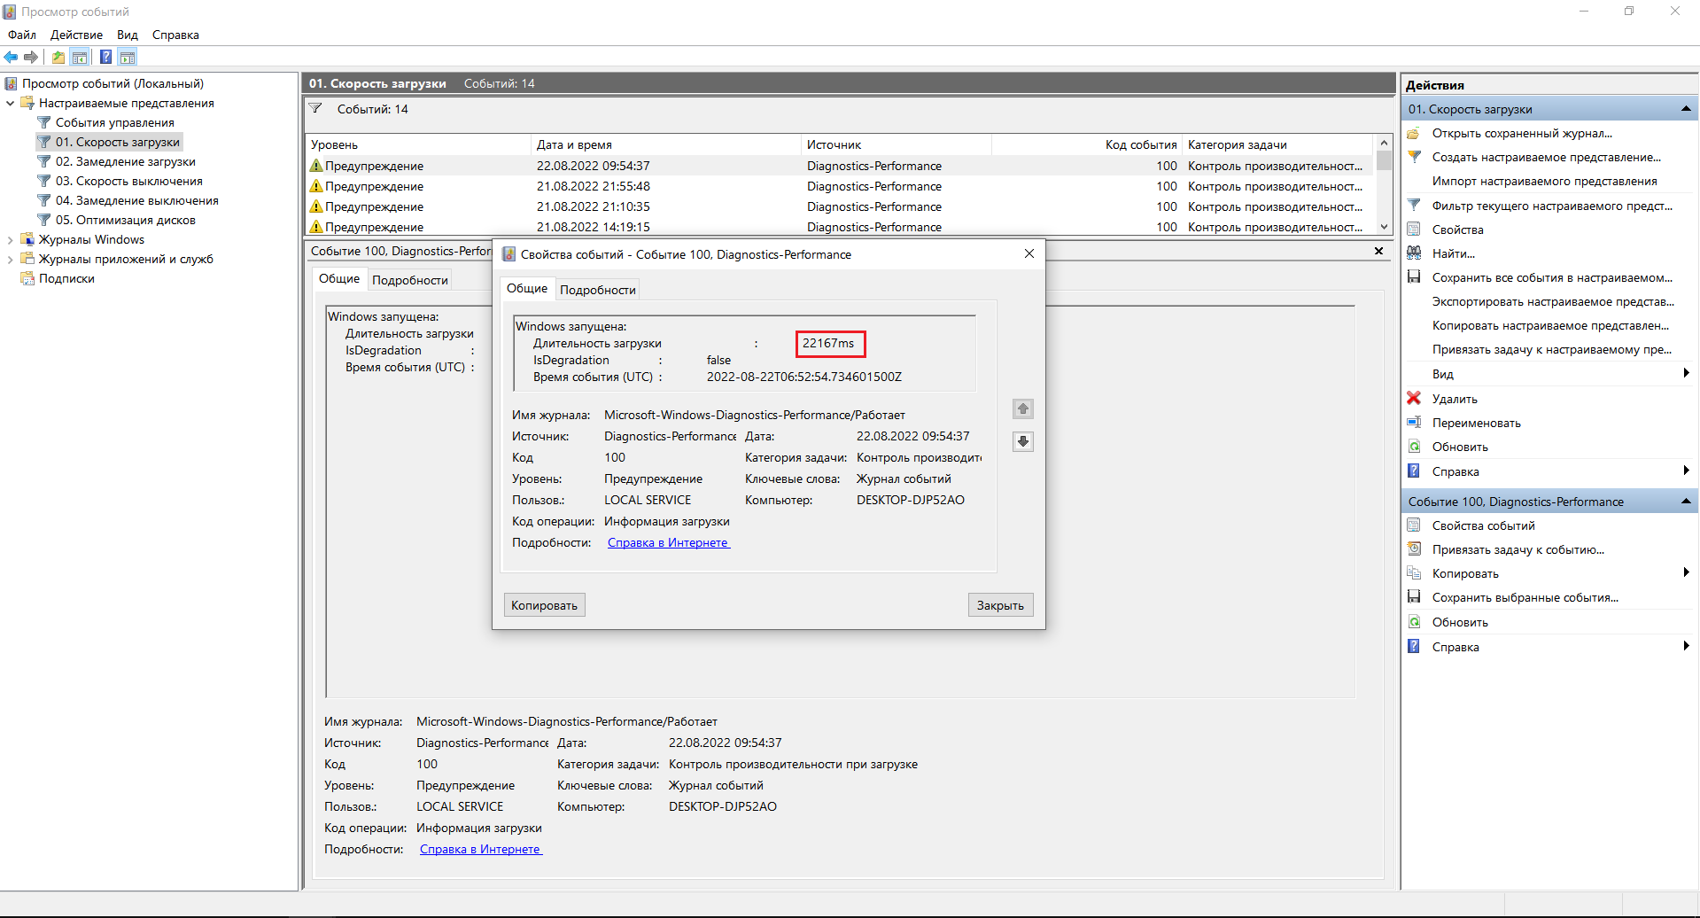This screenshot has height=918, width=1700.
Task: Close the Свойства событий dialog via X
Action: [x=1029, y=253]
